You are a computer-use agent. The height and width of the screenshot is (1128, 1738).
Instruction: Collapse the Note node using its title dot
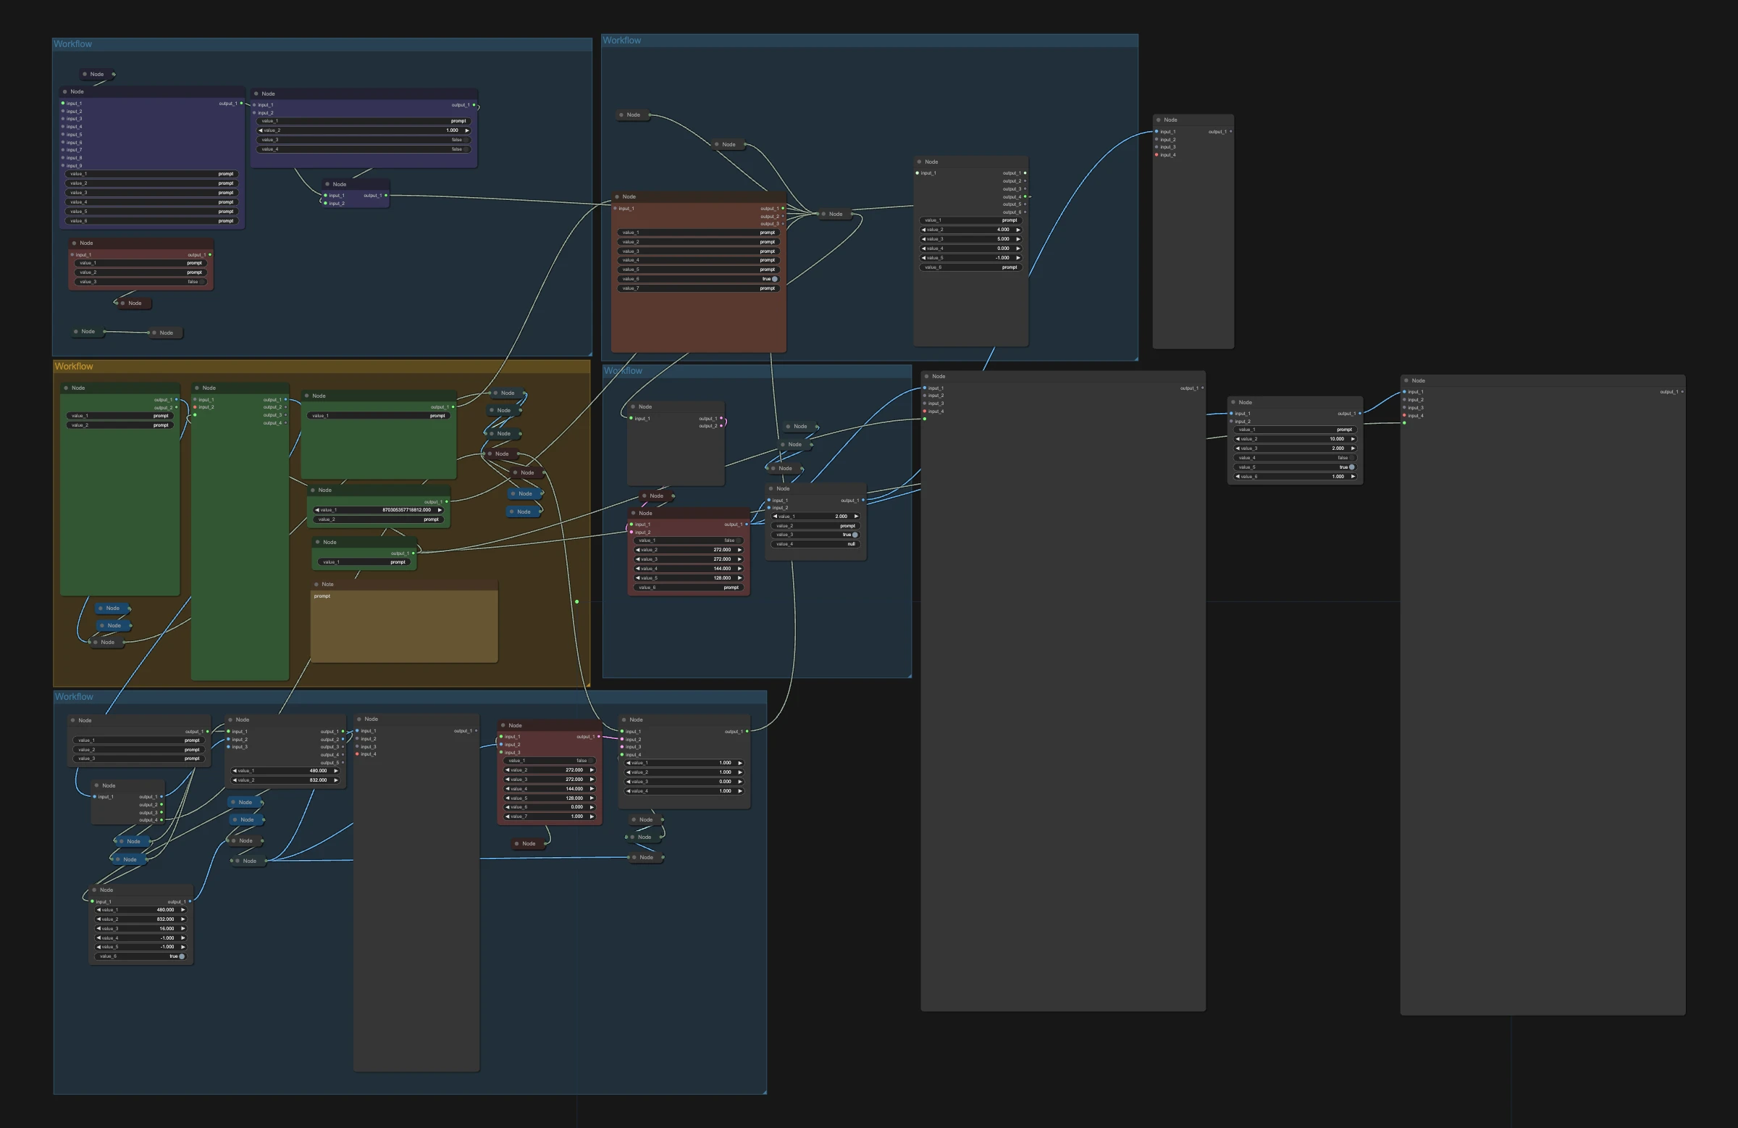point(316,585)
